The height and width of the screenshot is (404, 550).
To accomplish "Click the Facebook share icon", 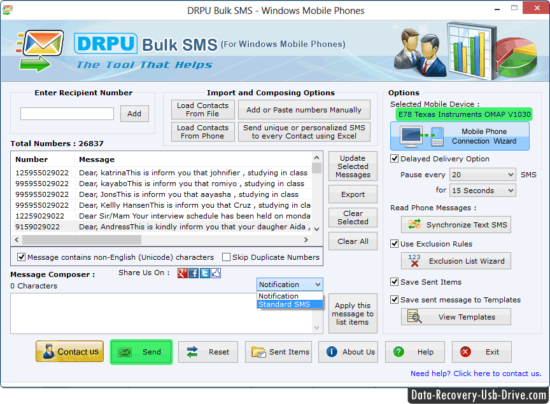I will click(194, 273).
